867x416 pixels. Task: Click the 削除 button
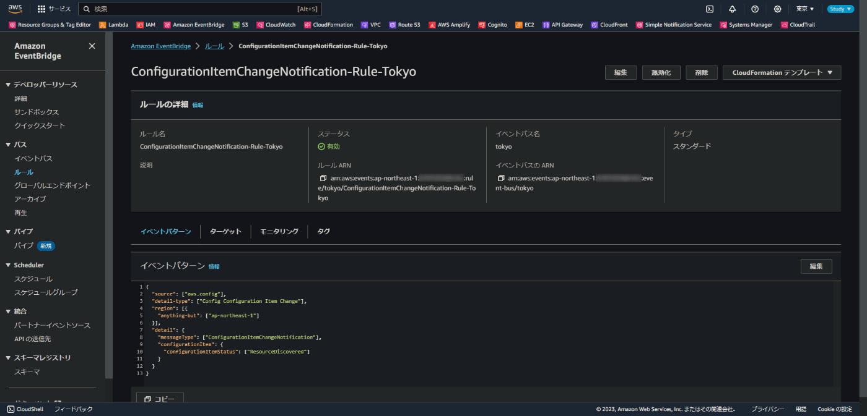[x=701, y=72]
